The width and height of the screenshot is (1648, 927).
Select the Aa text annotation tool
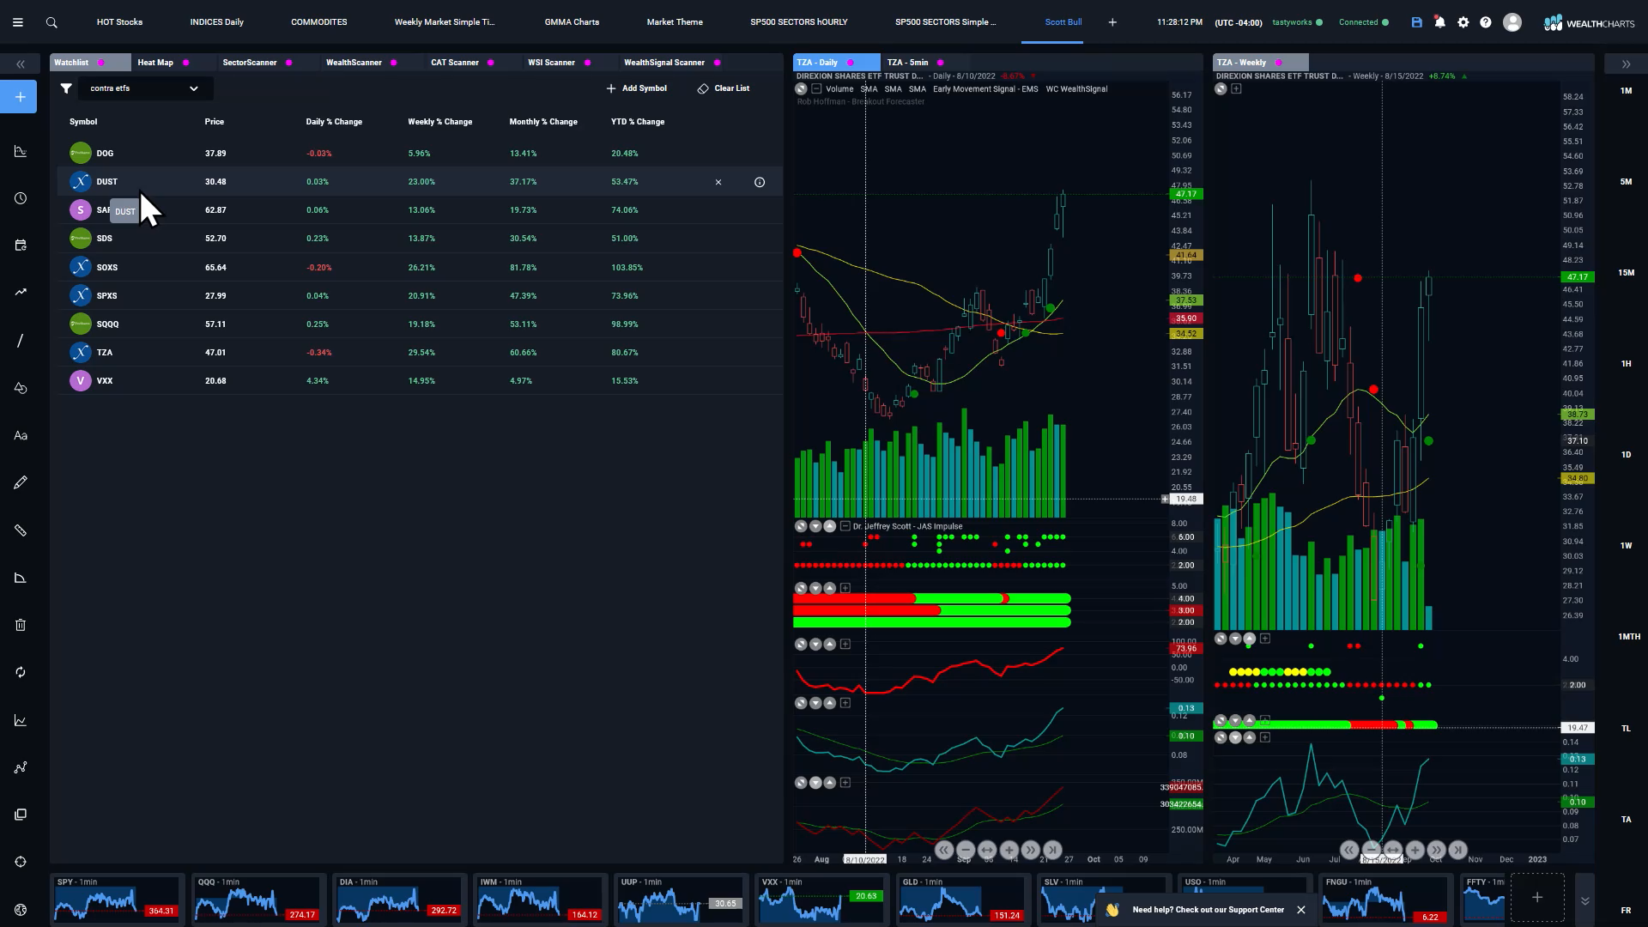coord(21,435)
